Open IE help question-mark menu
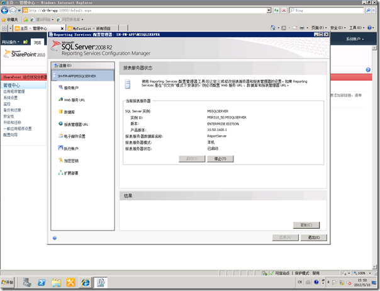This screenshot has height=291, width=380. 371,28
